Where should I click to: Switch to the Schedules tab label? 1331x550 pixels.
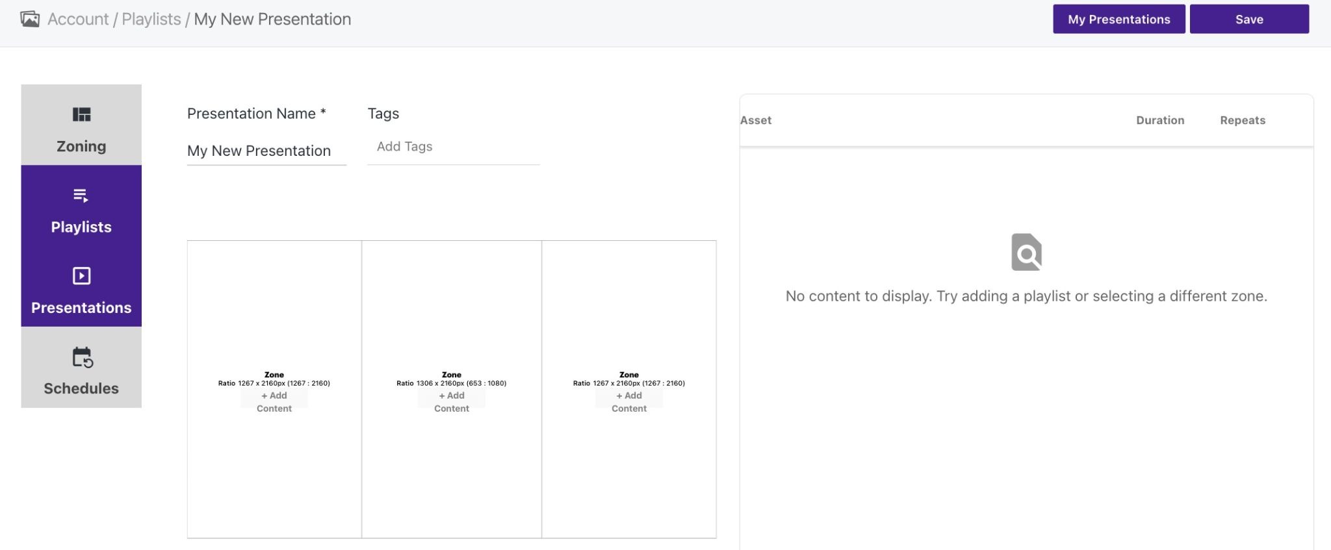pyautogui.click(x=81, y=388)
